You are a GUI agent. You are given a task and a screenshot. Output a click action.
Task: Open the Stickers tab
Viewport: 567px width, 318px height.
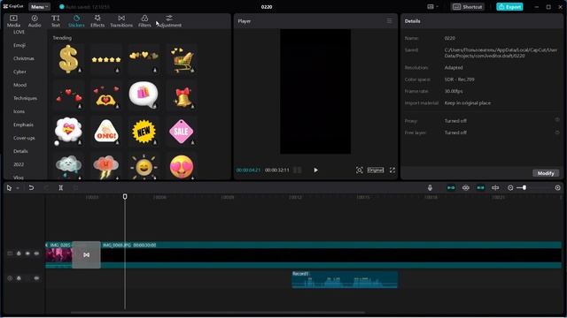point(76,21)
